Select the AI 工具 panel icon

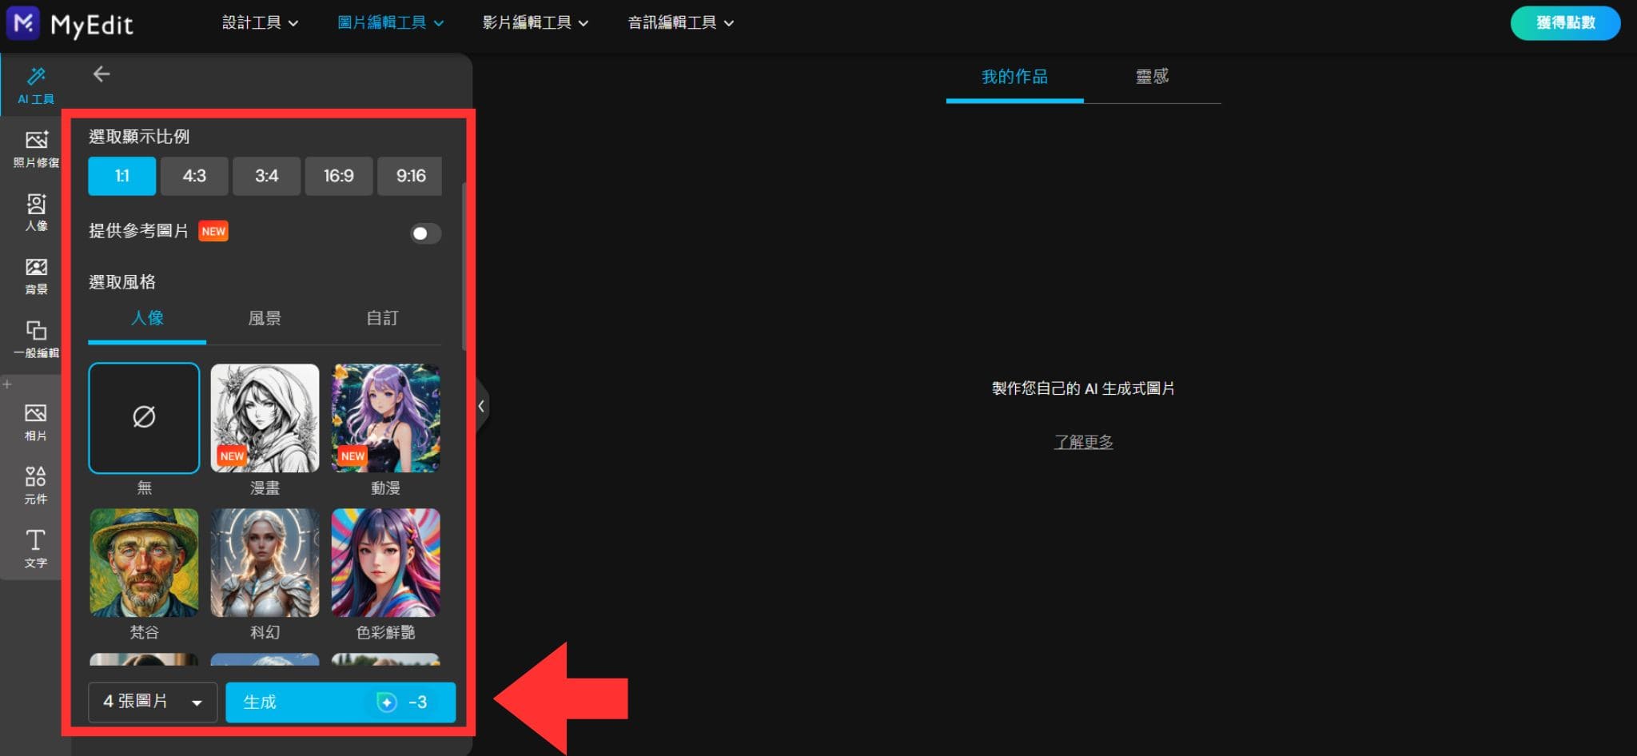[36, 84]
